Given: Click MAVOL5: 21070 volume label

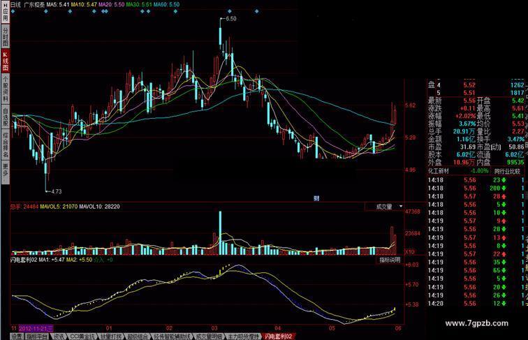Looking at the screenshot, I should pos(59,207).
